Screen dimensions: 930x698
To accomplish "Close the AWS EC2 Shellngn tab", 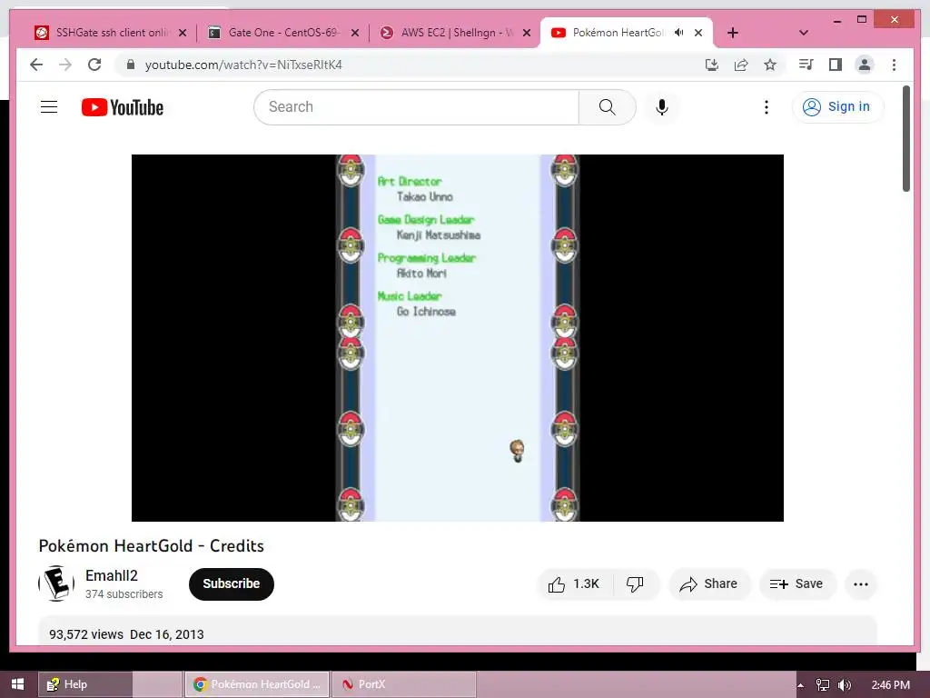I will tap(527, 33).
